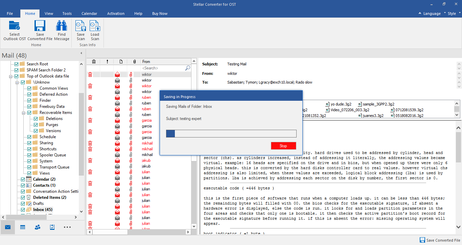Viewport: 462px width, 245px height.
Task: Open the Help tab
Action: (x=138, y=13)
